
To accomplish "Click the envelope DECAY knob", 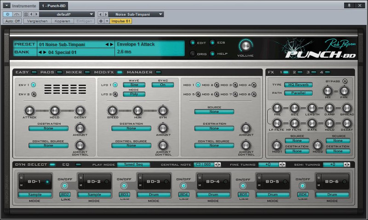I will pyautogui.click(x=80, y=110).
